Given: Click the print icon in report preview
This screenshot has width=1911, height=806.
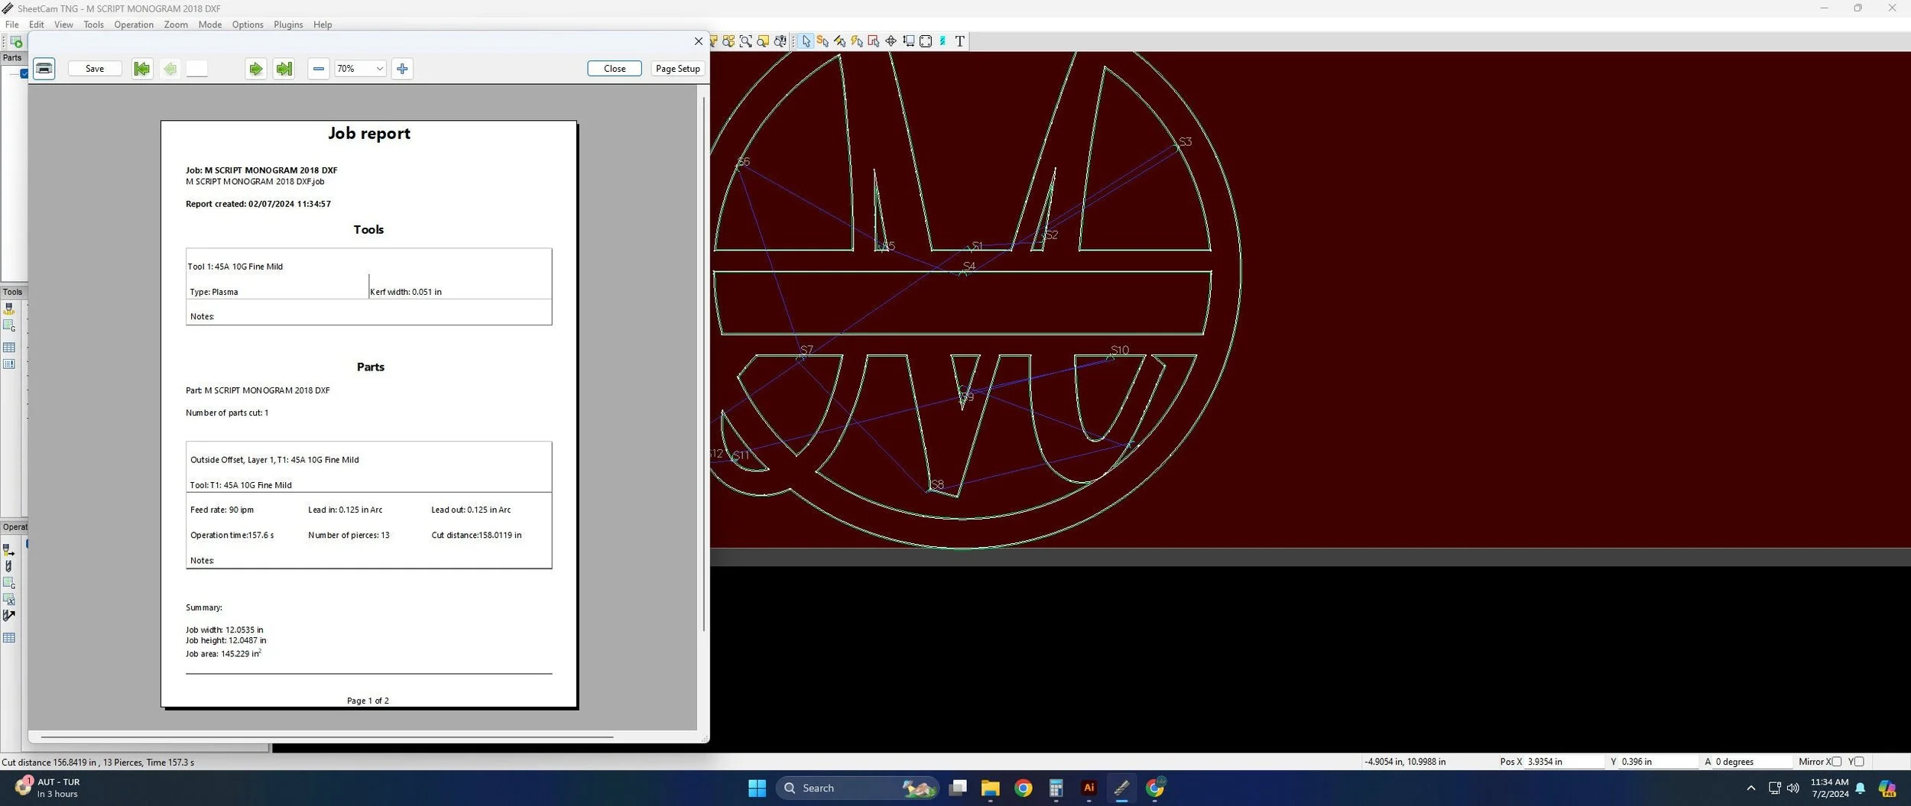Looking at the screenshot, I should click(44, 69).
